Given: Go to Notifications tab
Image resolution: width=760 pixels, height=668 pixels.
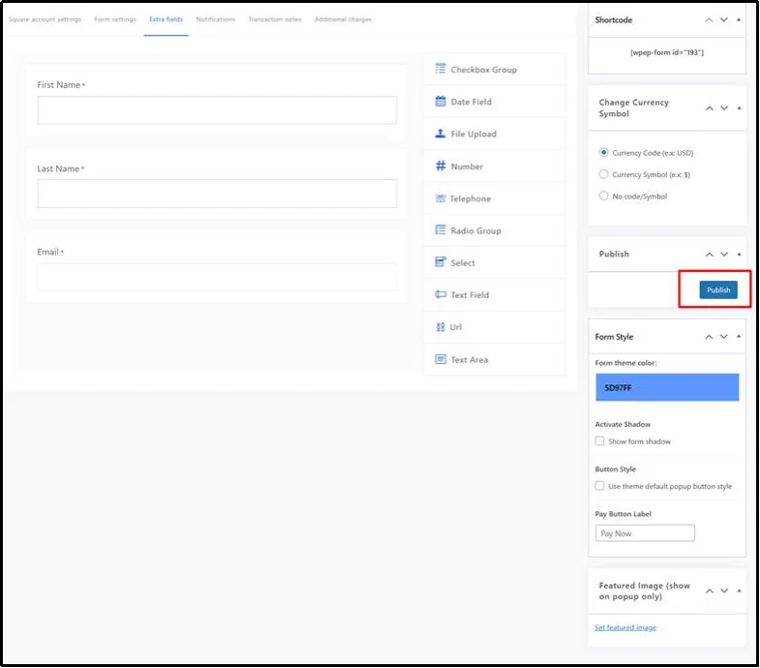Looking at the screenshot, I should pos(215,19).
